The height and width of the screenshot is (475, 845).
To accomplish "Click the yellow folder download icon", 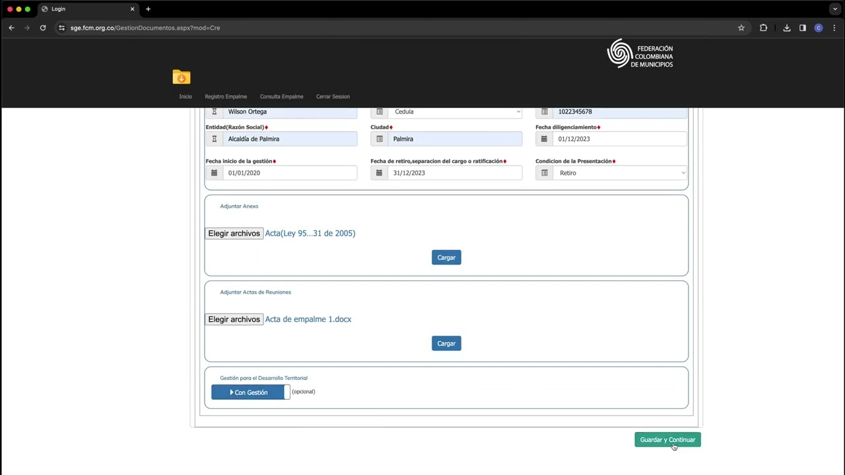I will pos(182,77).
